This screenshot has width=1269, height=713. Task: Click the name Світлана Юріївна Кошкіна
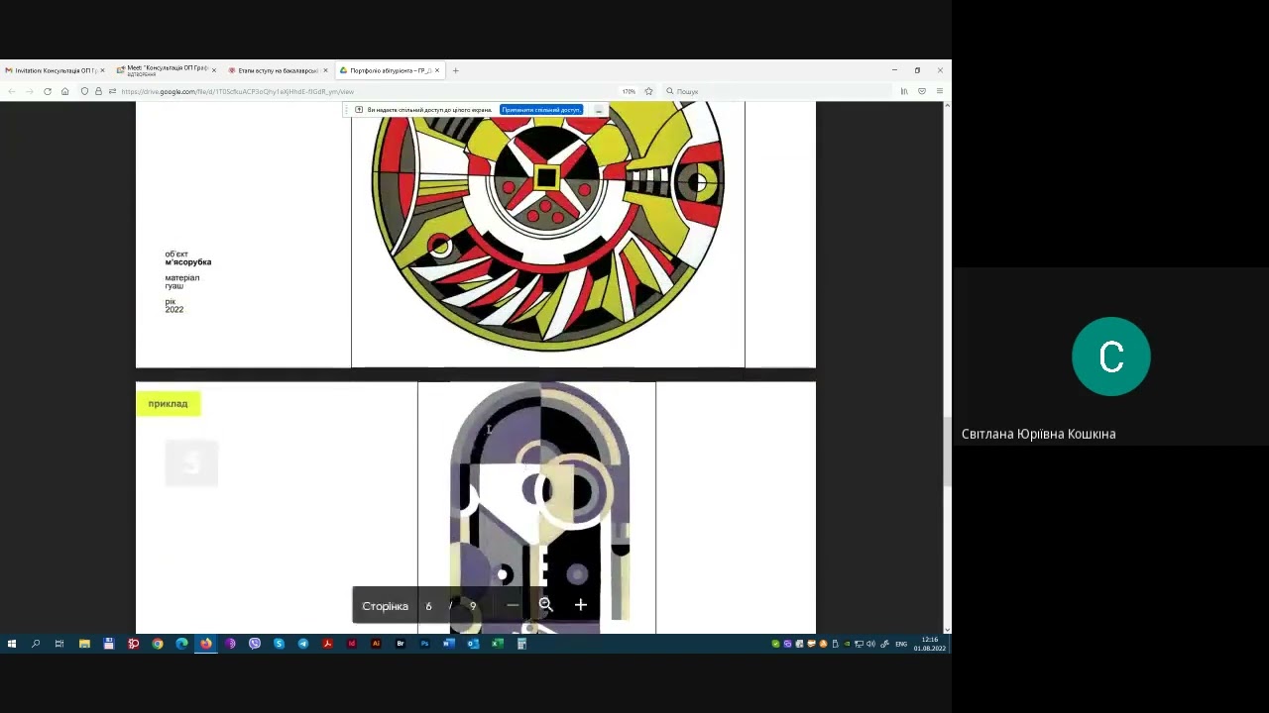tap(1039, 434)
